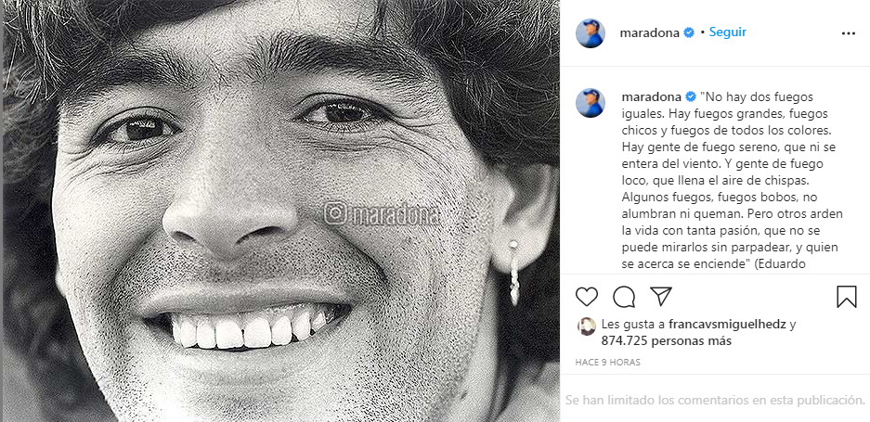
Task: Like the post with the heart icon
Action: [x=587, y=297]
